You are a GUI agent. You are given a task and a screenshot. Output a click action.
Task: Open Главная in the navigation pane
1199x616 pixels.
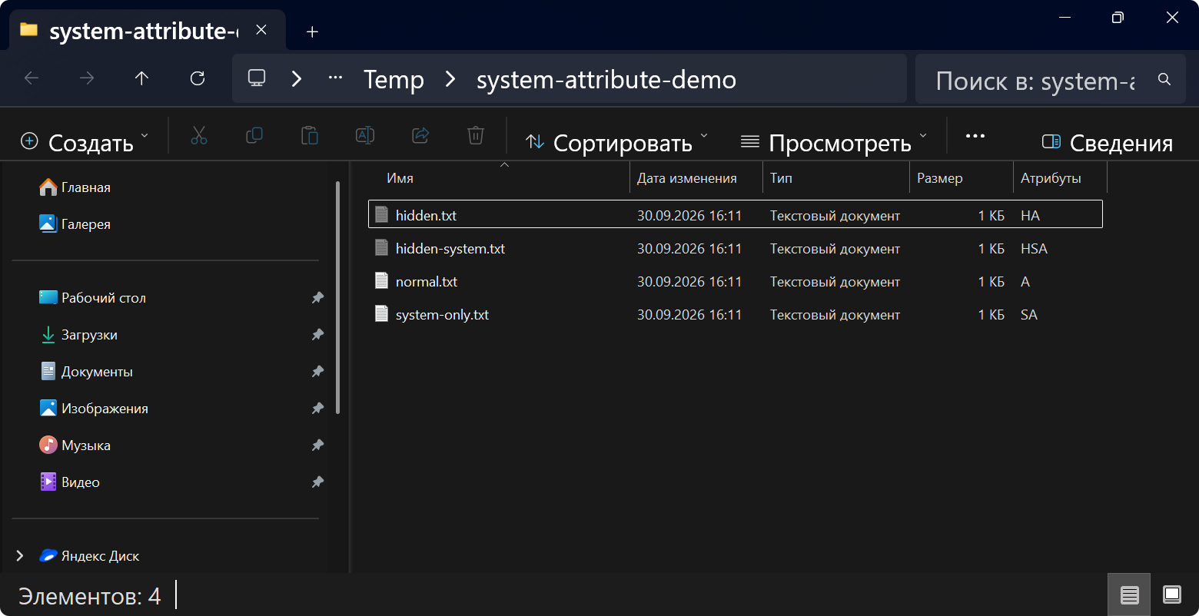click(75, 187)
